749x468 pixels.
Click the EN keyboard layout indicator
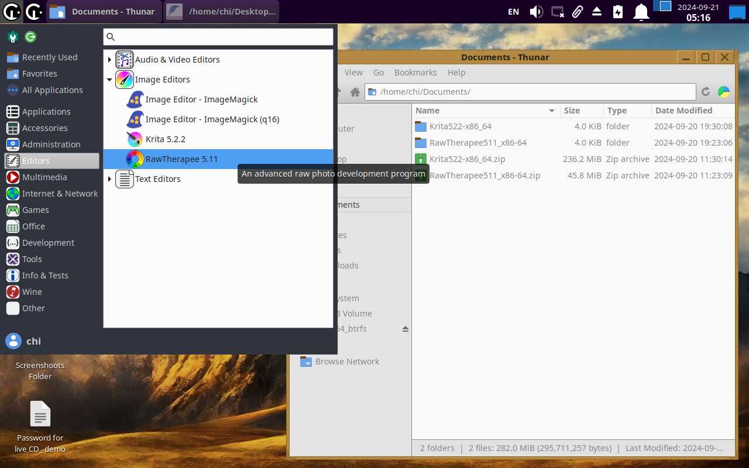tap(513, 12)
